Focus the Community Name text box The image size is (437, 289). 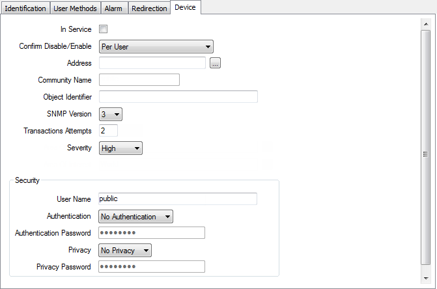click(x=139, y=80)
